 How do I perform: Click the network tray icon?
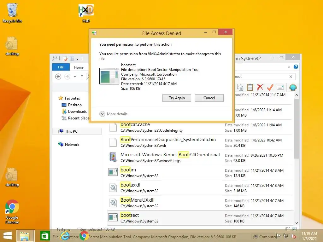(286, 236)
